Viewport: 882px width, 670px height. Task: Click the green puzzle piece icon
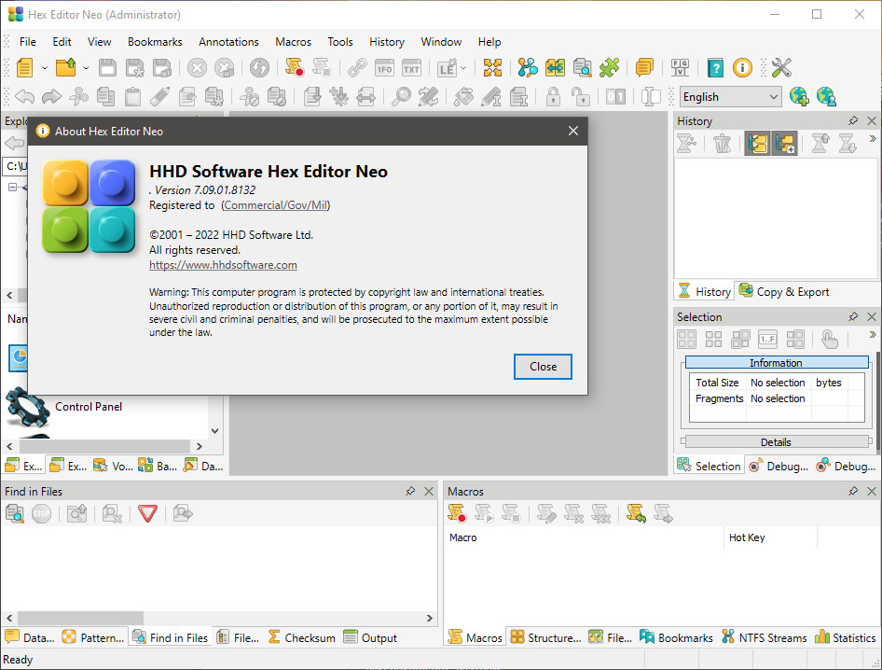tap(609, 68)
